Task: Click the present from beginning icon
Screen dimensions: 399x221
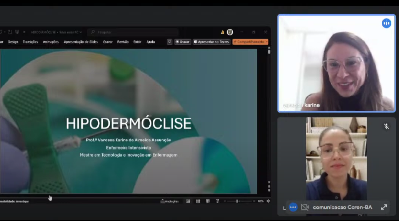Action: tap(17, 32)
